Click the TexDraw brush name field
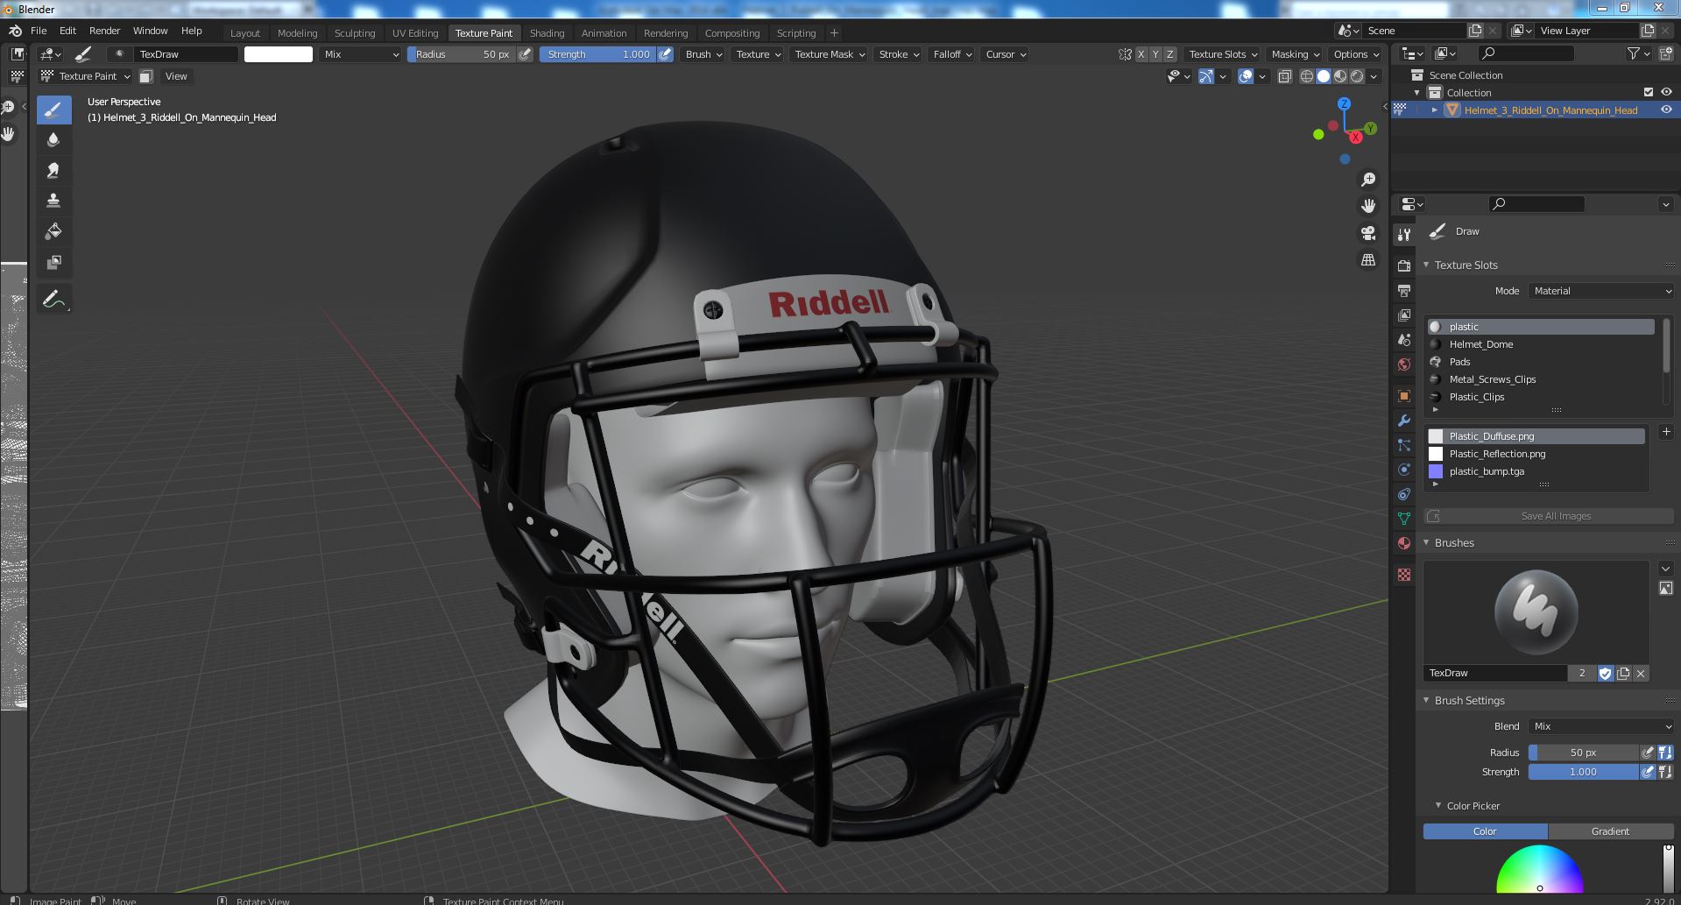The height and width of the screenshot is (905, 1681). click(x=1495, y=673)
